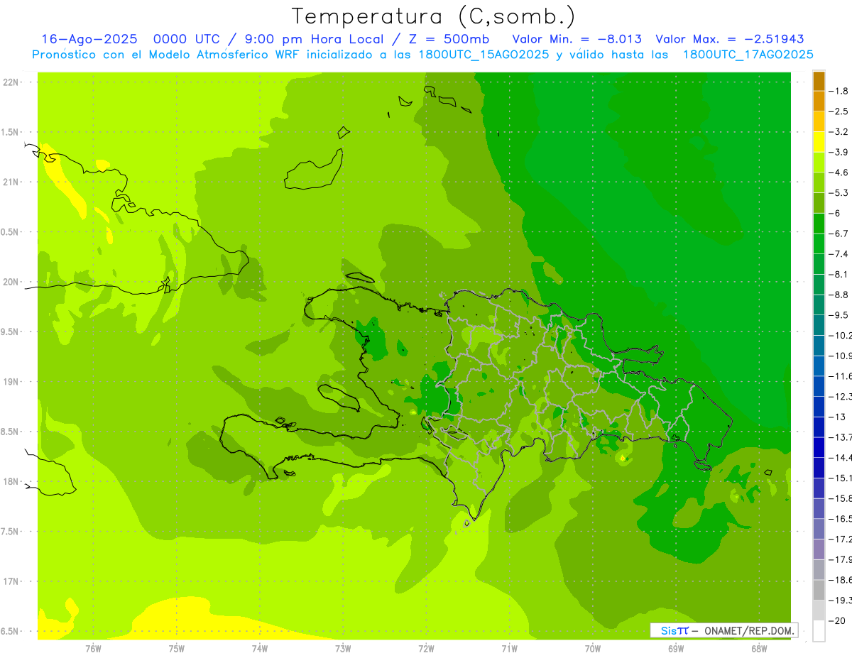Click the 20N latitude axis label
The width and height of the screenshot is (852, 658).
click(x=10, y=282)
